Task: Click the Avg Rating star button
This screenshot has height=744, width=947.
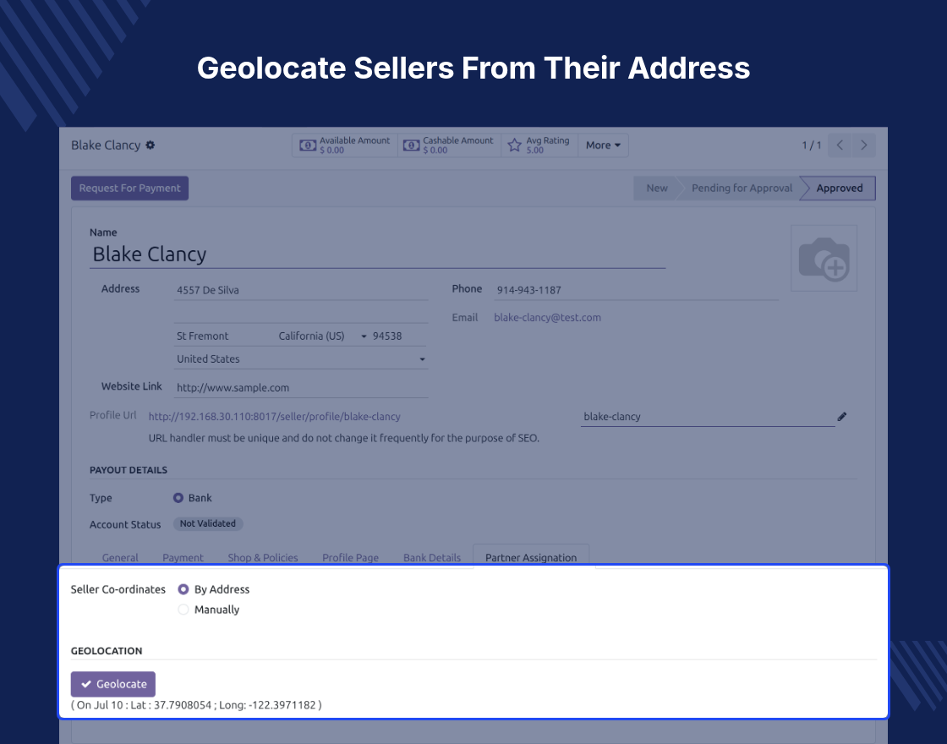Action: click(x=539, y=145)
